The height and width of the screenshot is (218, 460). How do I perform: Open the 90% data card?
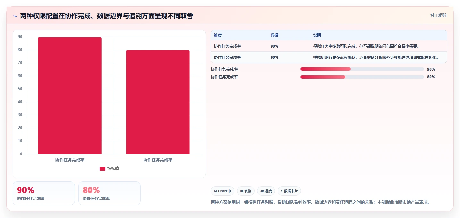[44, 193]
